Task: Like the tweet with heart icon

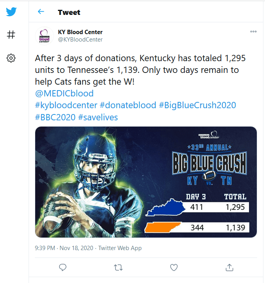Action: [174, 267]
